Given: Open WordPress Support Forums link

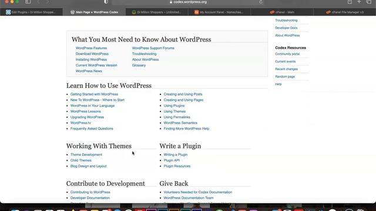Looking at the screenshot, I should coord(153,48).
